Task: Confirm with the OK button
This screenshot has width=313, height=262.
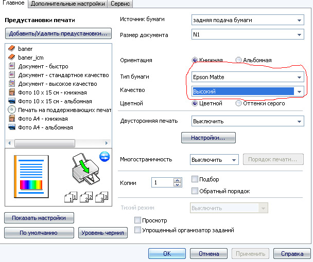Action: [x=167, y=254]
